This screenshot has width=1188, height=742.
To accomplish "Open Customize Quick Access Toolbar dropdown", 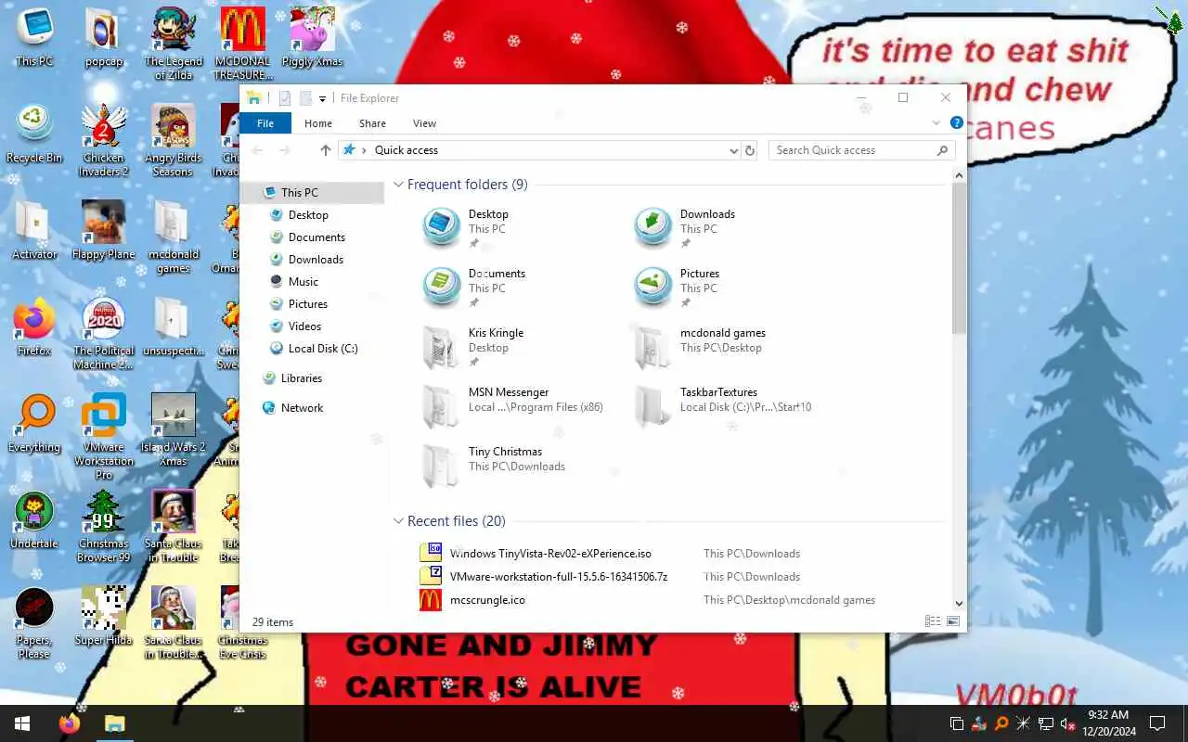I will 322,98.
